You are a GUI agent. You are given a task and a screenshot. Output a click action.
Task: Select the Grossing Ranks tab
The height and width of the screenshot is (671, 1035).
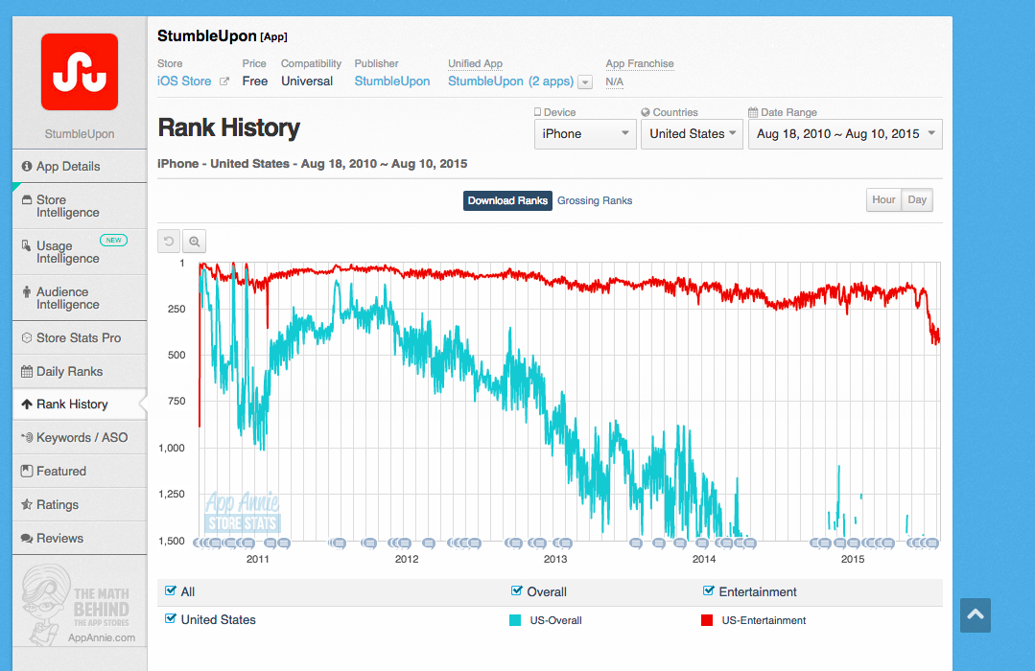pos(595,200)
